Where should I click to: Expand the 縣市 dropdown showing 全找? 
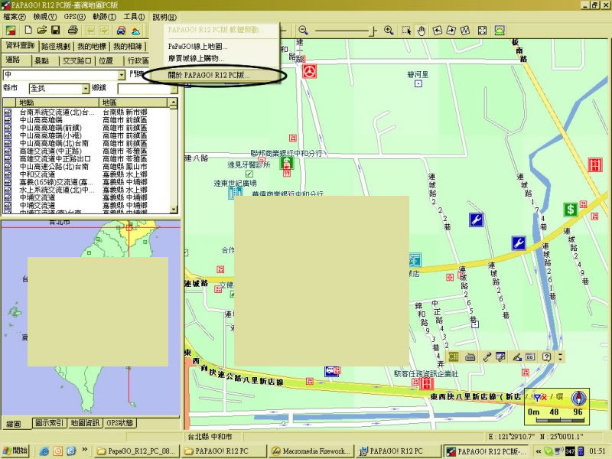(86, 89)
